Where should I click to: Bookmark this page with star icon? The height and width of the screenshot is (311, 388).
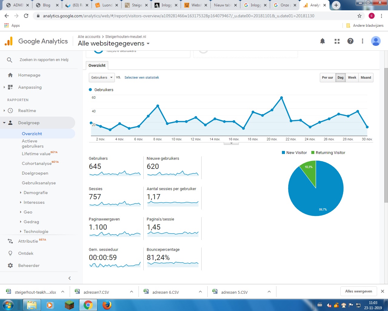click(x=360, y=16)
